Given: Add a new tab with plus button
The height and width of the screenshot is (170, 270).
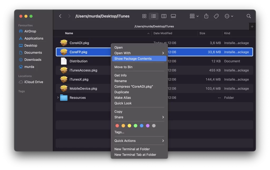Looking at the screenshot, I should coord(252,27).
